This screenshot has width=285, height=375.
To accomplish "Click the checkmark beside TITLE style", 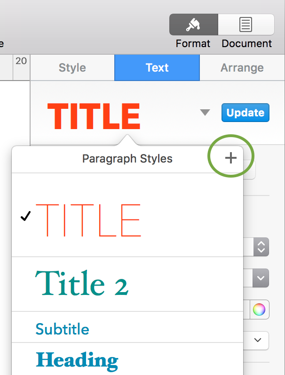I will click(x=25, y=216).
